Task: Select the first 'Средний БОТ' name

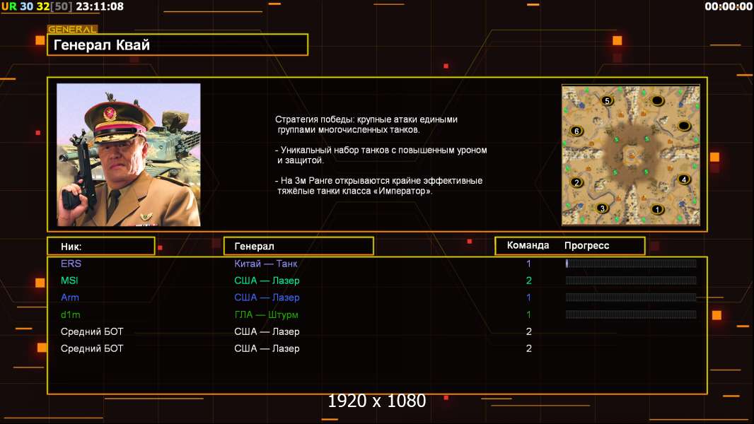Action: [92, 332]
